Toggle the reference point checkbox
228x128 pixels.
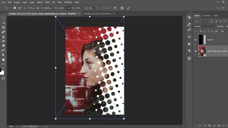click(15, 8)
